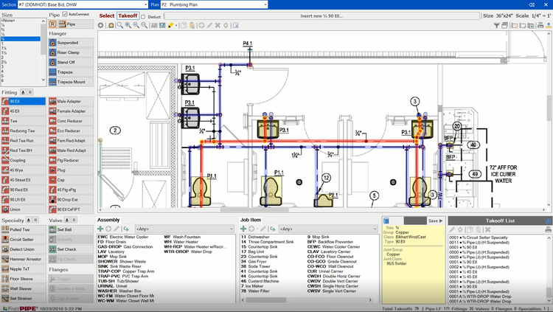This screenshot has width=553, height=312.
Task: Select the Pipe round shape toggle
Action: [53, 24]
